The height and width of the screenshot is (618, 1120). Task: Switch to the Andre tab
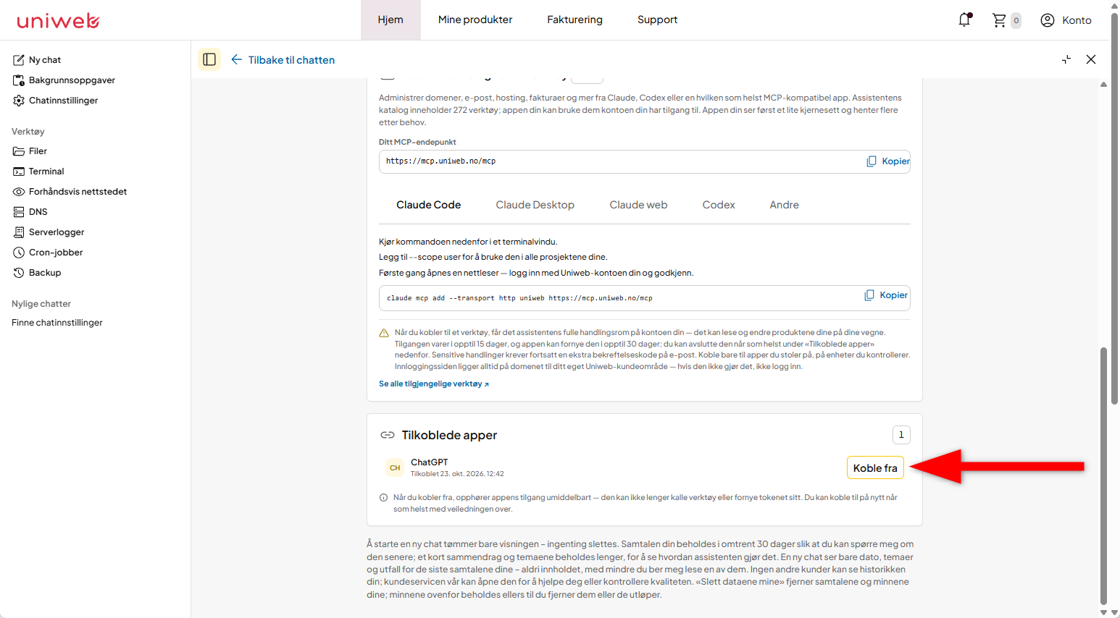(x=784, y=205)
